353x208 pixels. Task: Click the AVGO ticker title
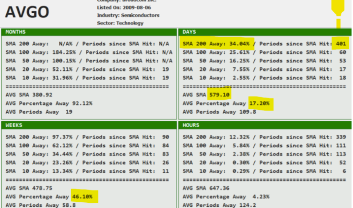[27, 12]
